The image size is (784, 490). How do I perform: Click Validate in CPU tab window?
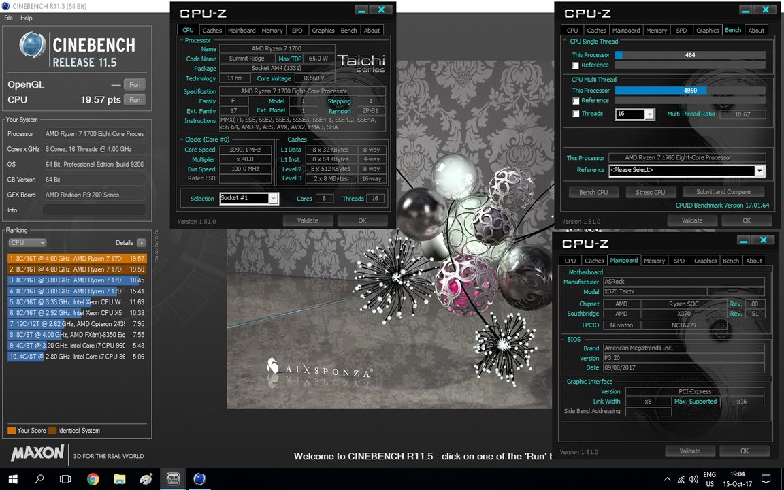coord(308,220)
